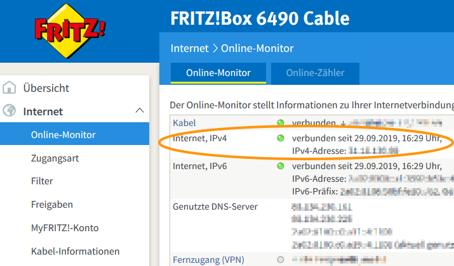Collapse the Internet menu section chevron
The height and width of the screenshot is (266, 454).
140,111
